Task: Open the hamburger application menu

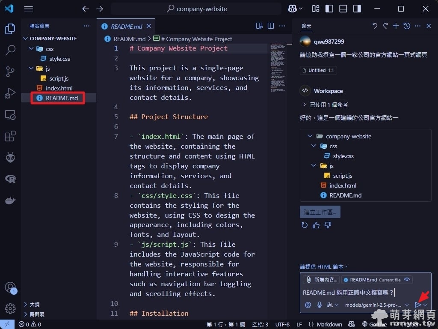Action: tap(28, 9)
